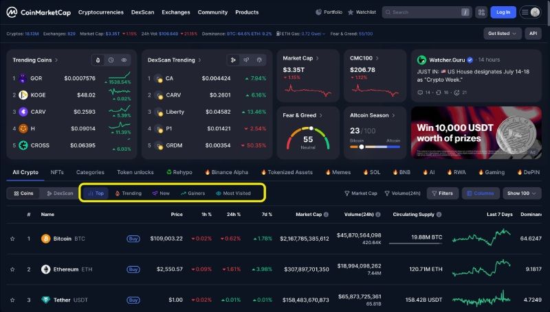Open the CMC100 card chevron
Viewport: 550px width, 312px height.
[377, 58]
